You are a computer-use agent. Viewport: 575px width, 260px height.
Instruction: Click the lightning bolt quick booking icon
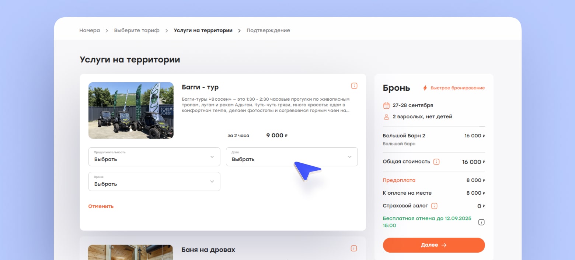pos(425,88)
